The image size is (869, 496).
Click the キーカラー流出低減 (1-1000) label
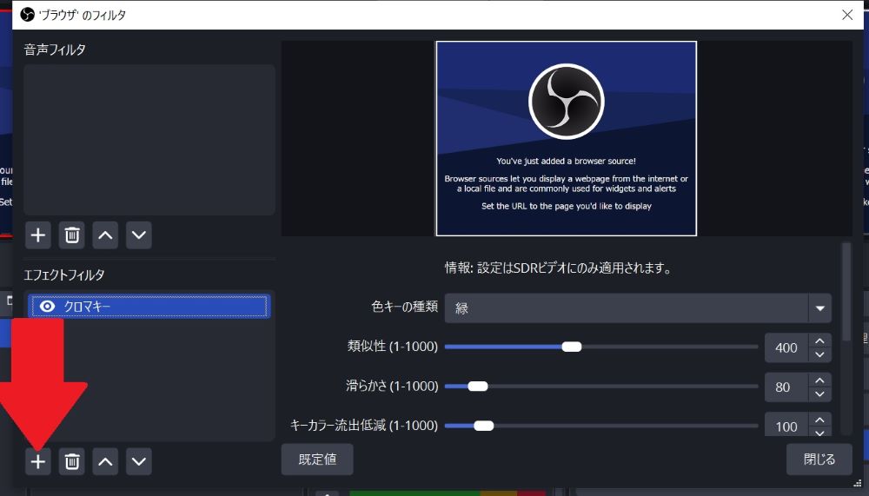364,425
